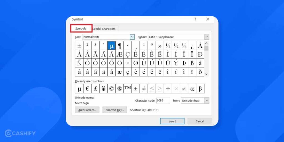Pick the not-equal sign from recent symbols
Image resolution: width=284 pixels, height=142 pixels.
coord(144,89)
